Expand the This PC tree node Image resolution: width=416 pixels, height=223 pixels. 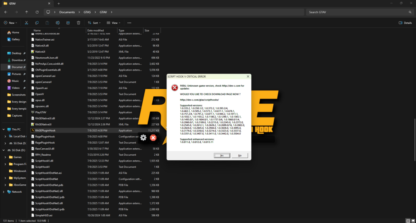point(3,130)
